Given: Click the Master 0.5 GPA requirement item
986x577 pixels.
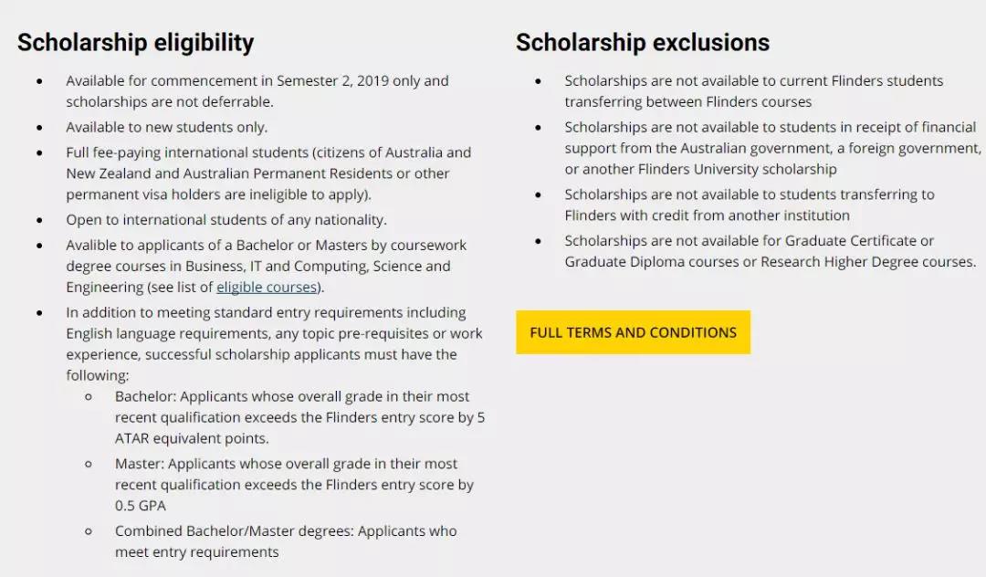Looking at the screenshot, I should pos(294,485).
